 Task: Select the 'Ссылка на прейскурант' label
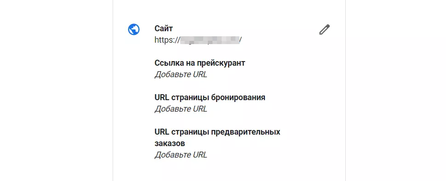pos(200,63)
